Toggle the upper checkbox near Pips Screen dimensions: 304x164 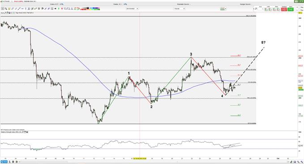[300, 7]
